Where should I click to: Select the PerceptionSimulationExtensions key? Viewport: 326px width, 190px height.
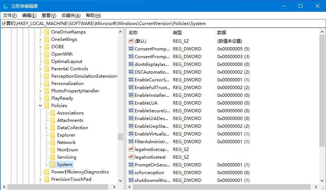point(84,76)
